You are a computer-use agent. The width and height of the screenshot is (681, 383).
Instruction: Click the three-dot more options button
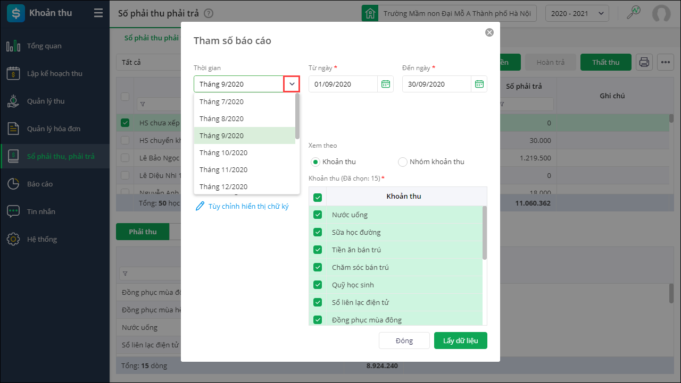tap(666, 62)
